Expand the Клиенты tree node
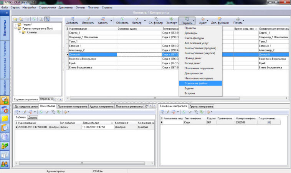The image size is (291, 173). click(20, 32)
